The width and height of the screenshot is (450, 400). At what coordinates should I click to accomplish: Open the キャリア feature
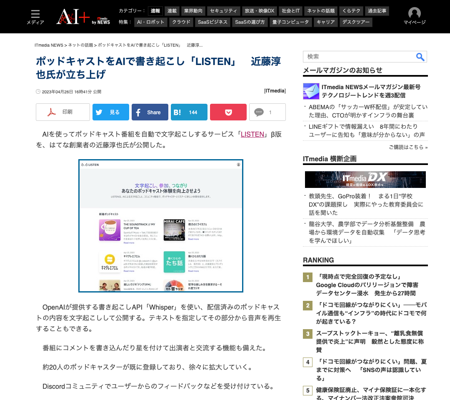tap(325, 22)
